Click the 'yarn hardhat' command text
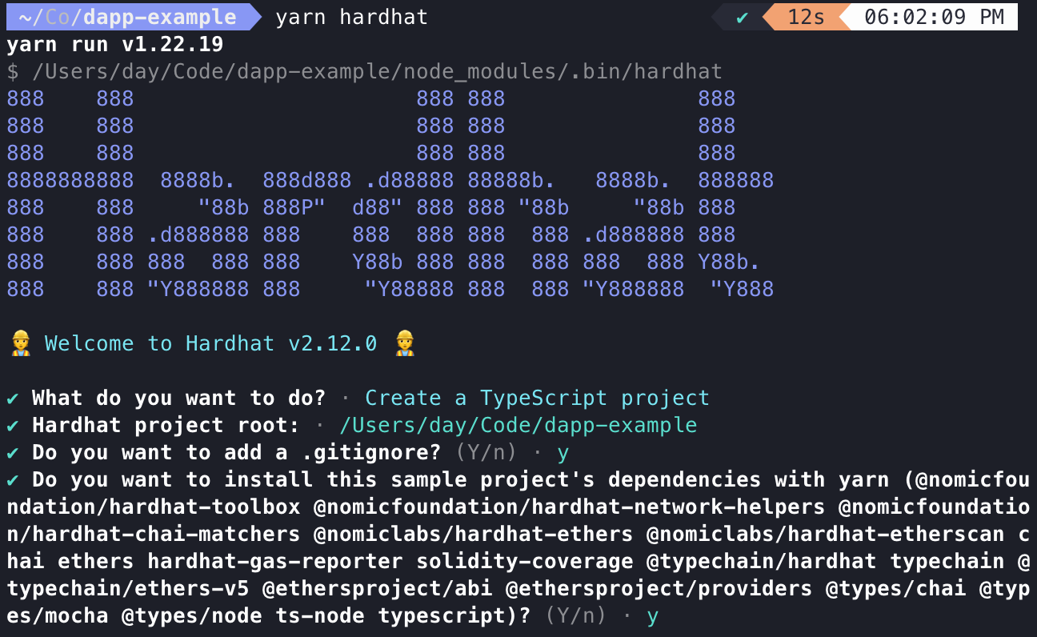 (x=352, y=17)
